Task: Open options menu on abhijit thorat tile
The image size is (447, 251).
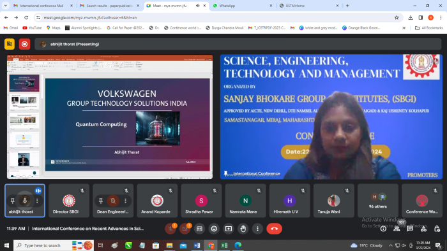Action: pyautogui.click(x=37, y=201)
